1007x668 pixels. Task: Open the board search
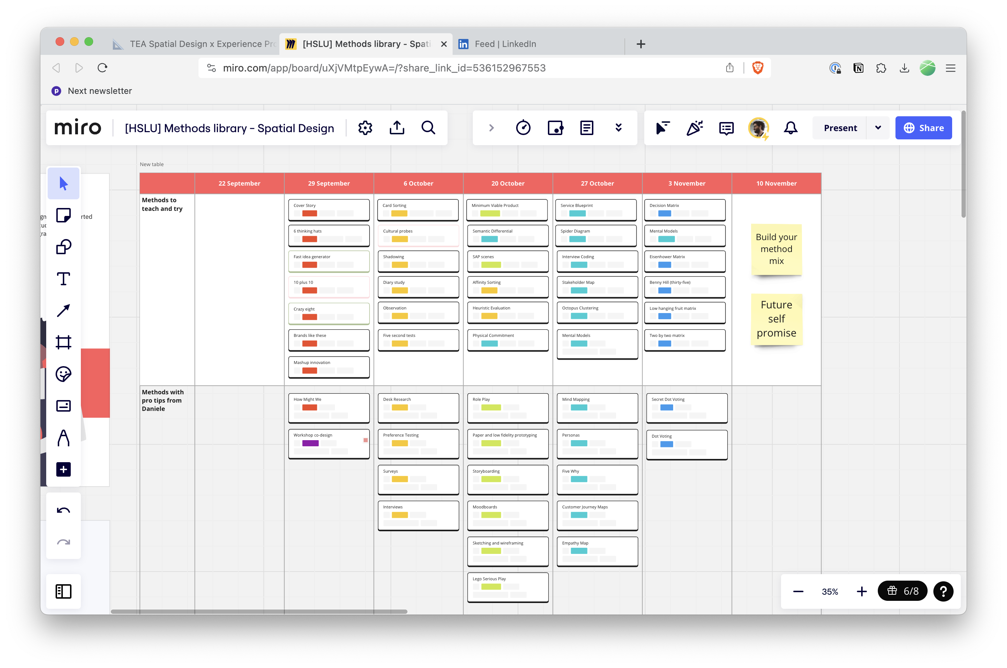pos(428,128)
